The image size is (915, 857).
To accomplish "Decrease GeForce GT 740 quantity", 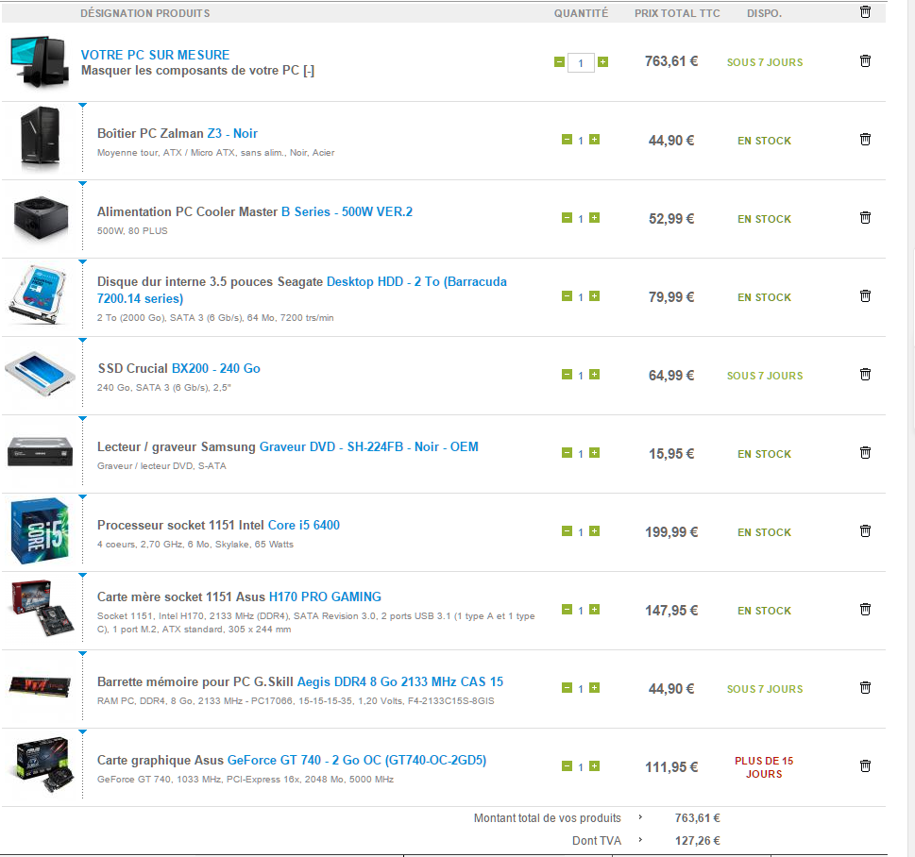I will 567,766.
